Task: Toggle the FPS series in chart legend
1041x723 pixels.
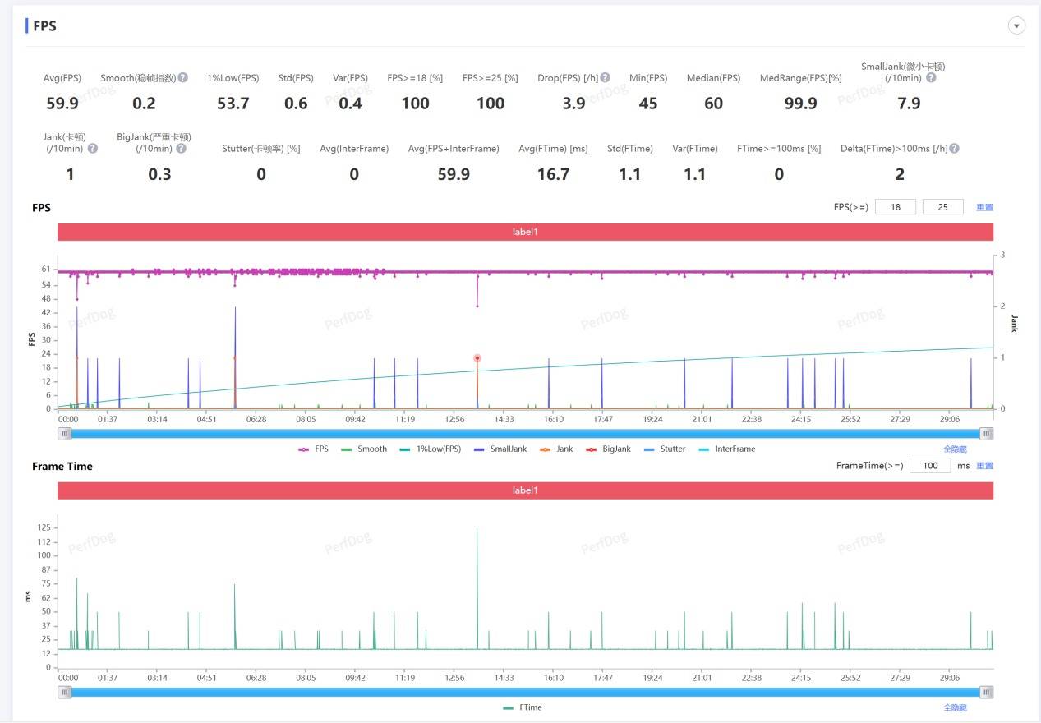Action: [313, 449]
